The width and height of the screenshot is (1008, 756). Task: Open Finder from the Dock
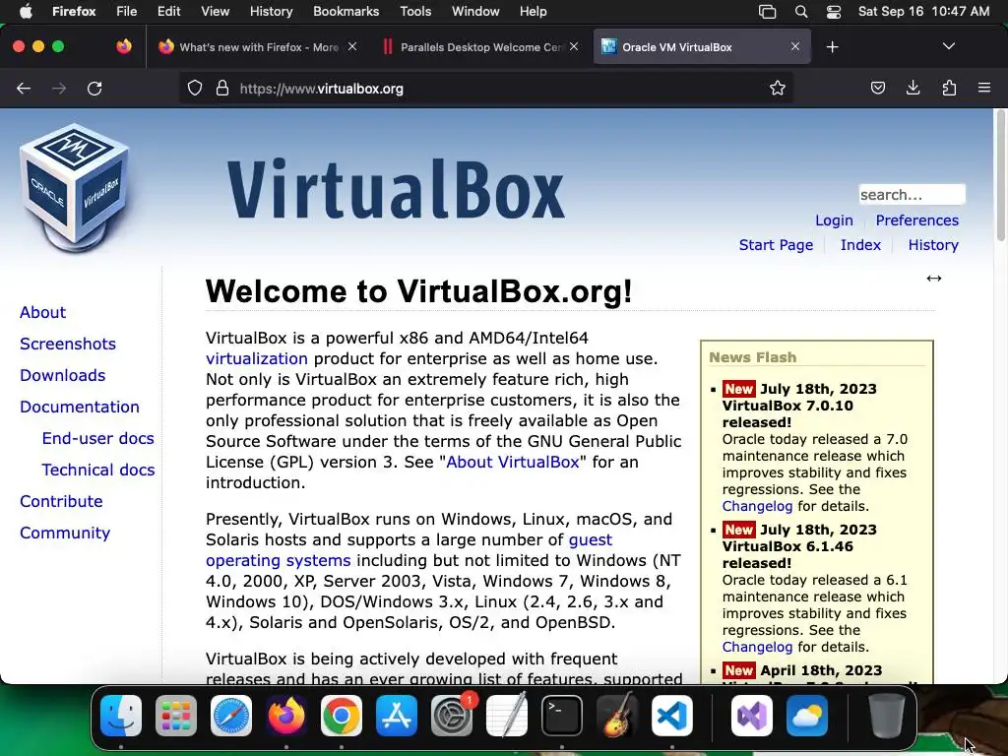121,716
